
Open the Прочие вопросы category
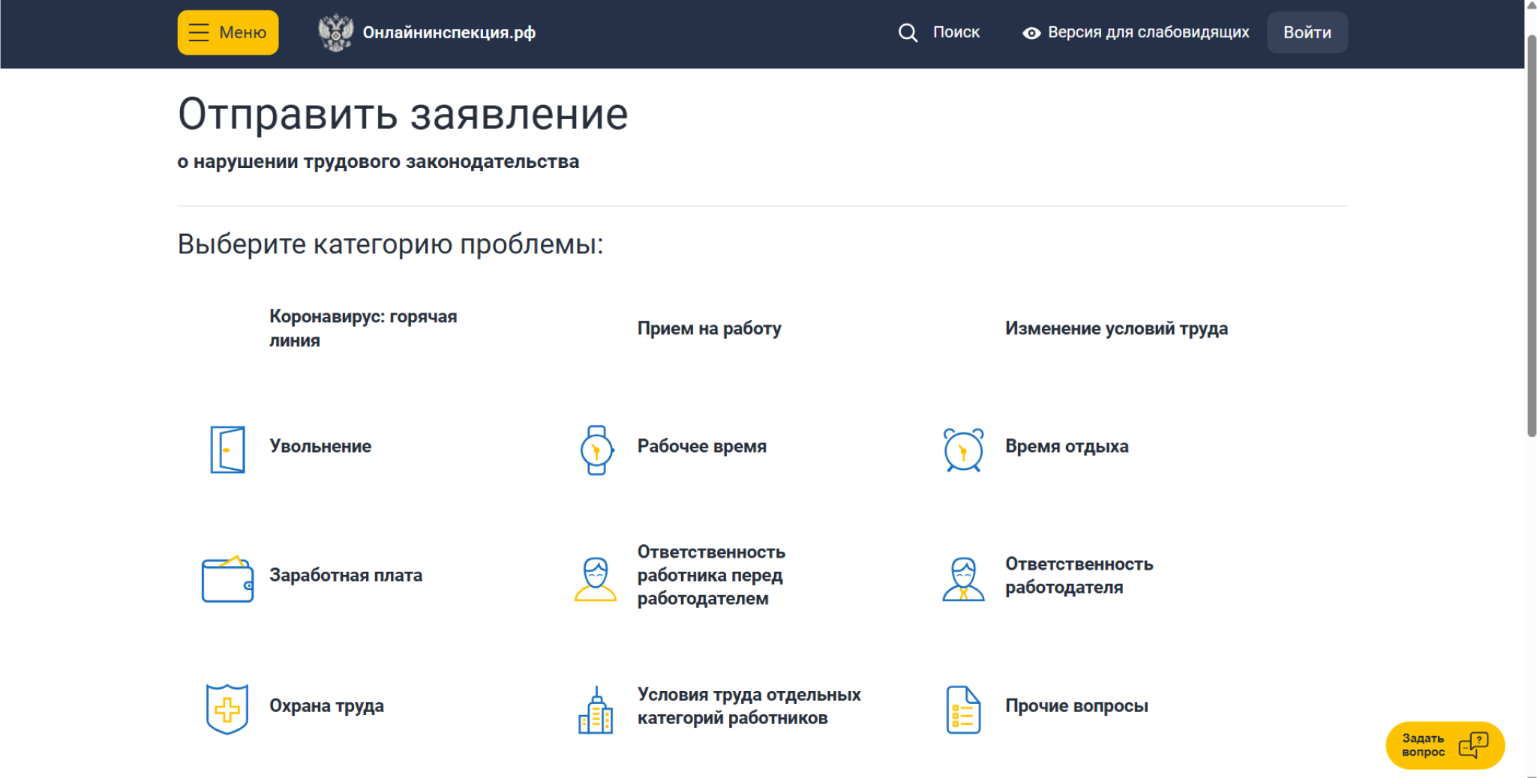click(x=1076, y=706)
